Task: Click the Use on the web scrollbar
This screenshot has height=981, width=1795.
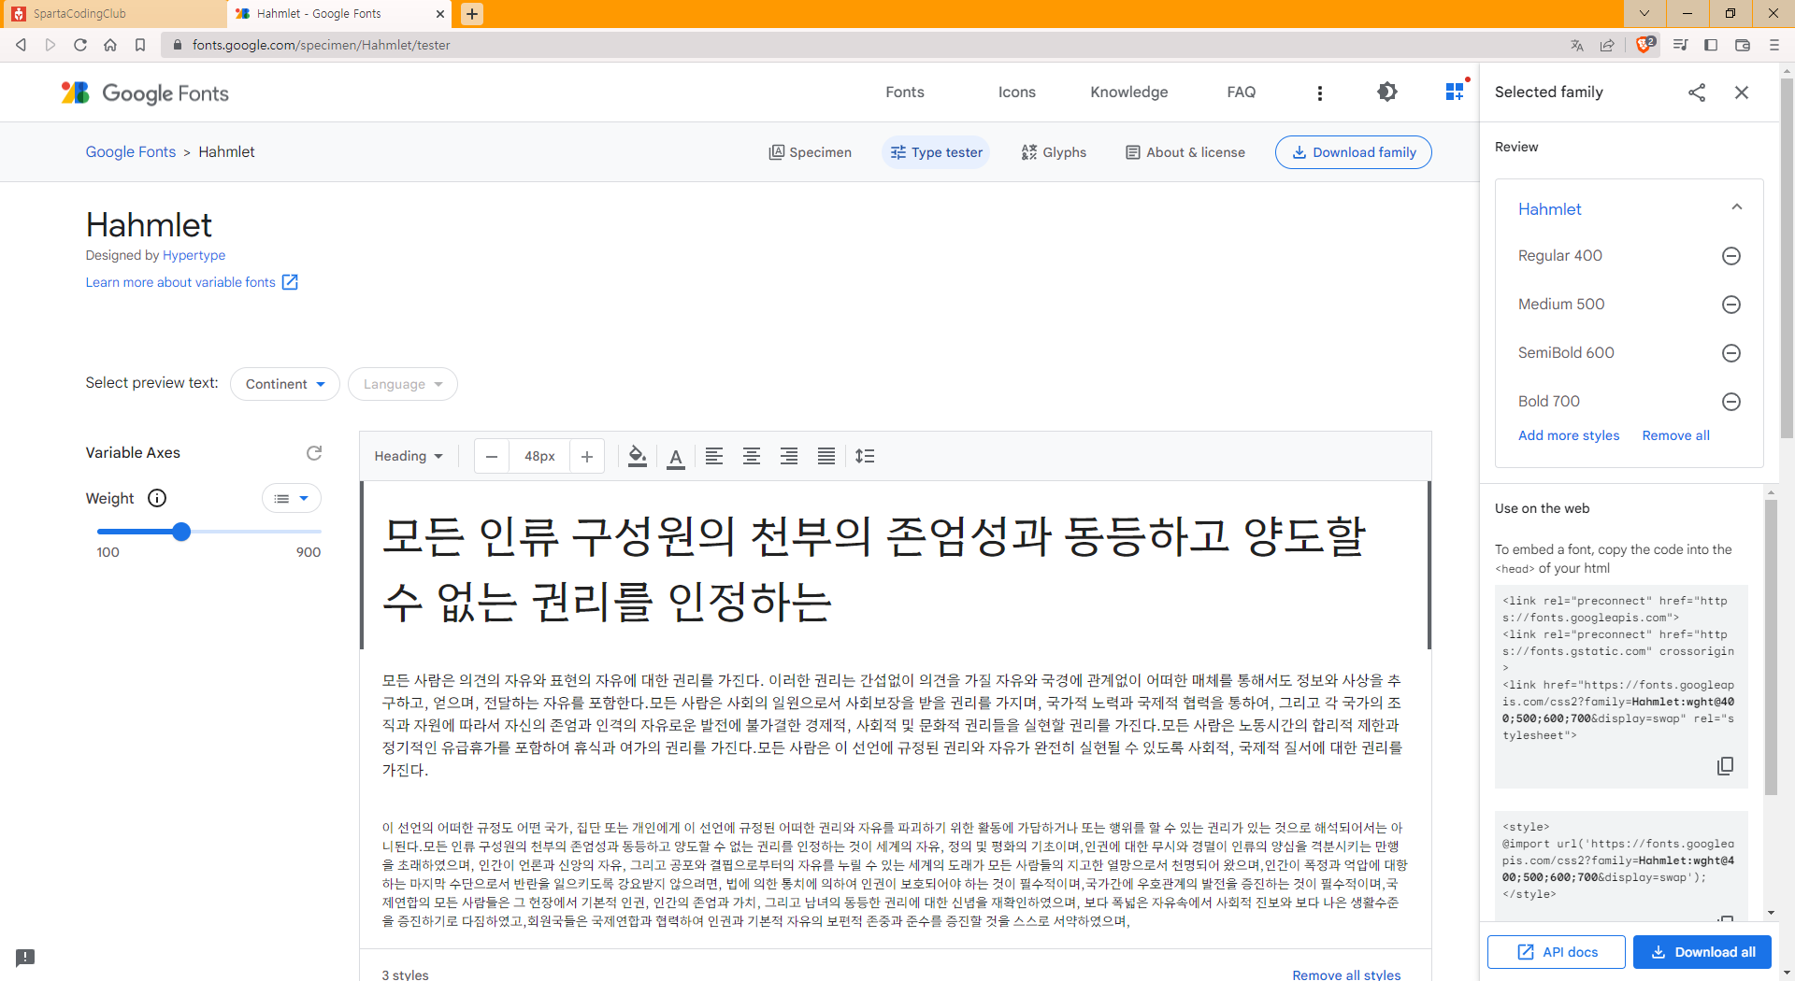Action: (1771, 647)
